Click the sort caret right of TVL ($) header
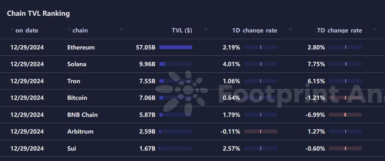This screenshot has width=385, height=161. 206,30
